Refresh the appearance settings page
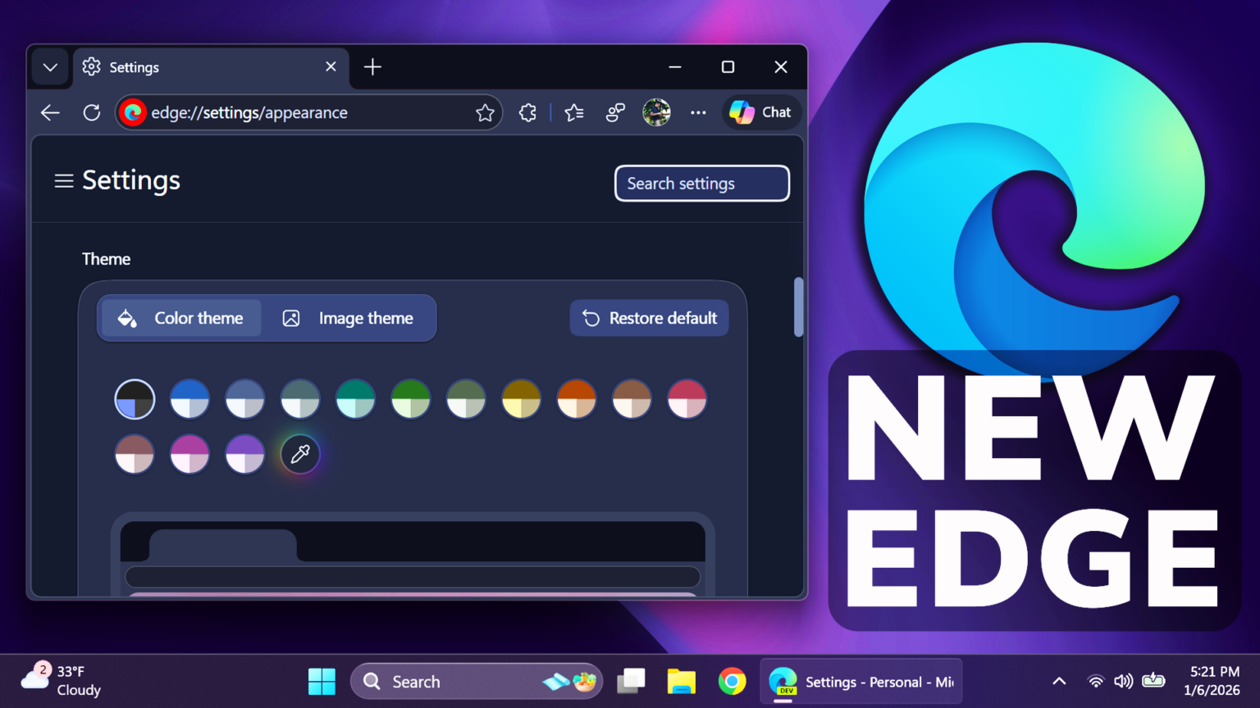The width and height of the screenshot is (1260, 708). click(92, 112)
